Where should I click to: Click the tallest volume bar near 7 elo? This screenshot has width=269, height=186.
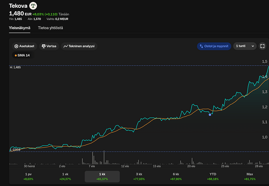[x=93, y=158]
